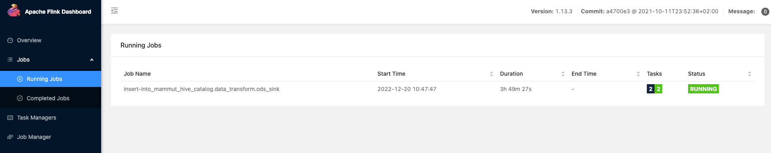The width and height of the screenshot is (771, 153).
Task: Click the Task Managers icon
Action: (10, 118)
